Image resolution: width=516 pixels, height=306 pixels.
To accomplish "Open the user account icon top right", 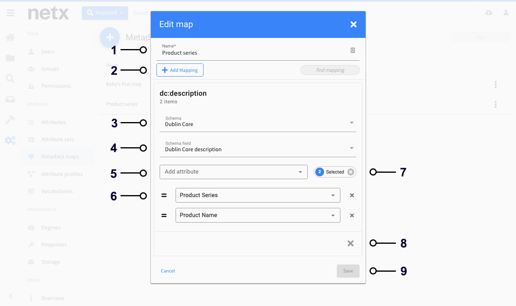I will click(x=506, y=13).
